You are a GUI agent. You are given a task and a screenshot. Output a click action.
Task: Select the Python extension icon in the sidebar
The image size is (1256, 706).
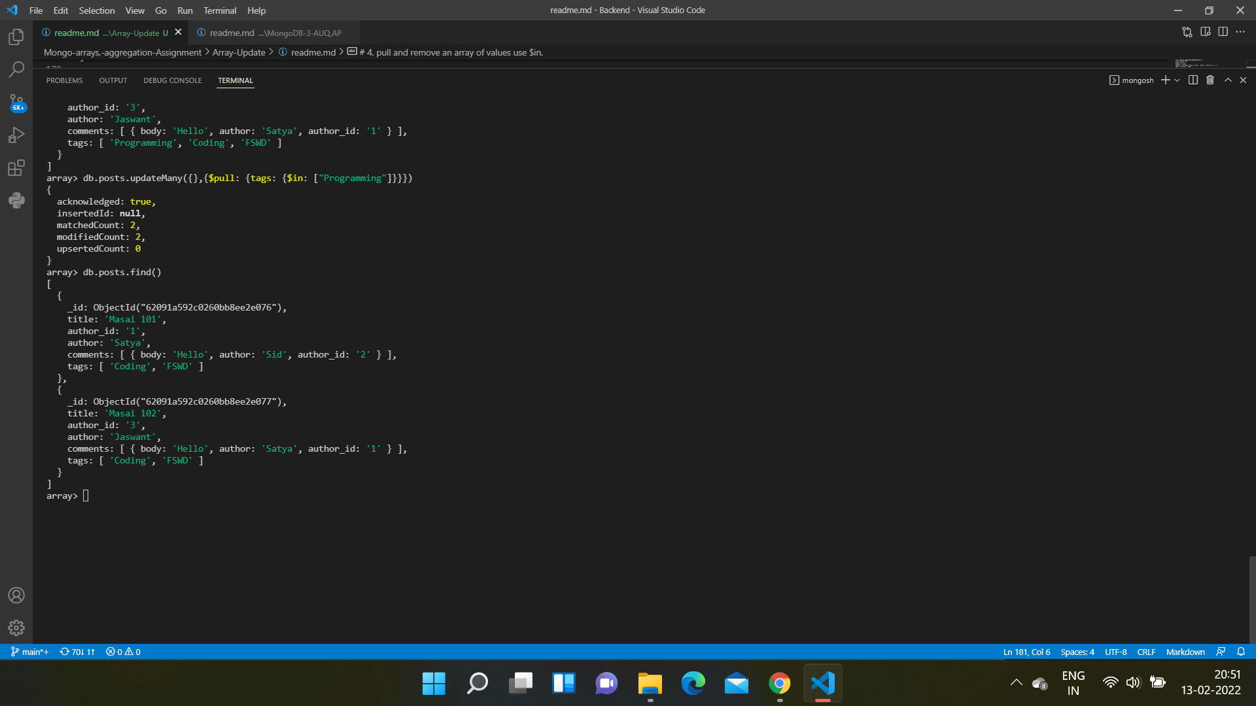pyautogui.click(x=16, y=200)
